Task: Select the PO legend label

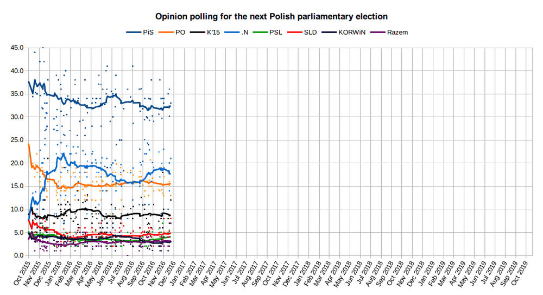Action: click(x=180, y=33)
